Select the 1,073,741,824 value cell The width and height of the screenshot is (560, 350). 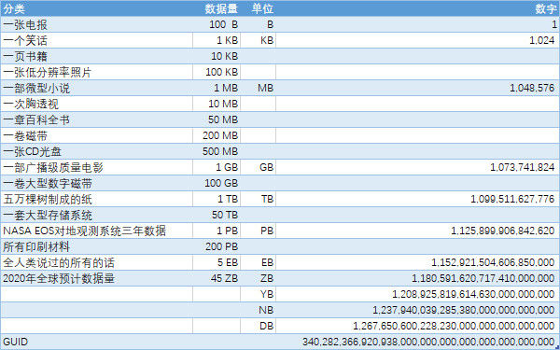click(x=417, y=167)
